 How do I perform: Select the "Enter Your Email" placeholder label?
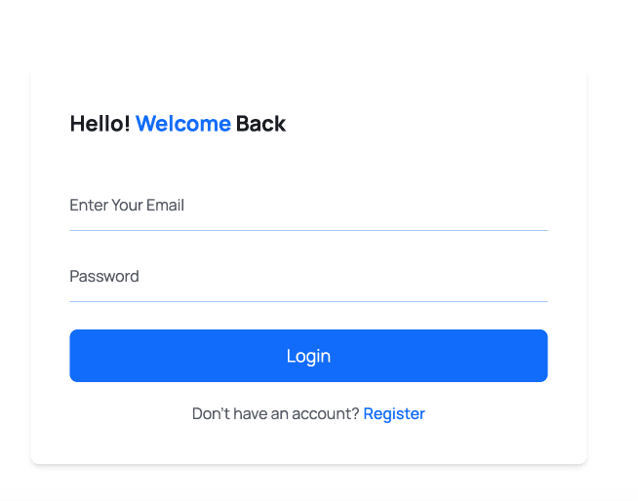pos(127,206)
